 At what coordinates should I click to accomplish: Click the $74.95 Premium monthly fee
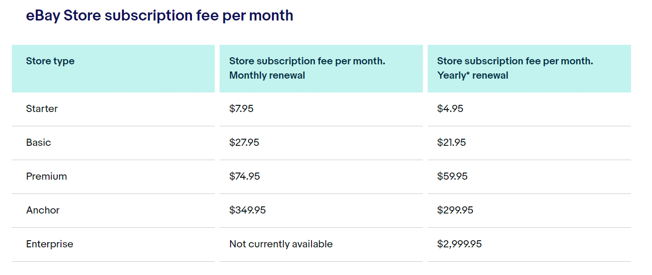tap(245, 176)
